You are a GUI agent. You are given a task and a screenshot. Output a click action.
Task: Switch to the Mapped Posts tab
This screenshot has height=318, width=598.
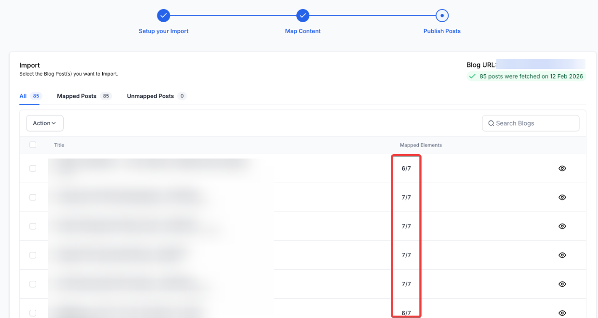[77, 96]
